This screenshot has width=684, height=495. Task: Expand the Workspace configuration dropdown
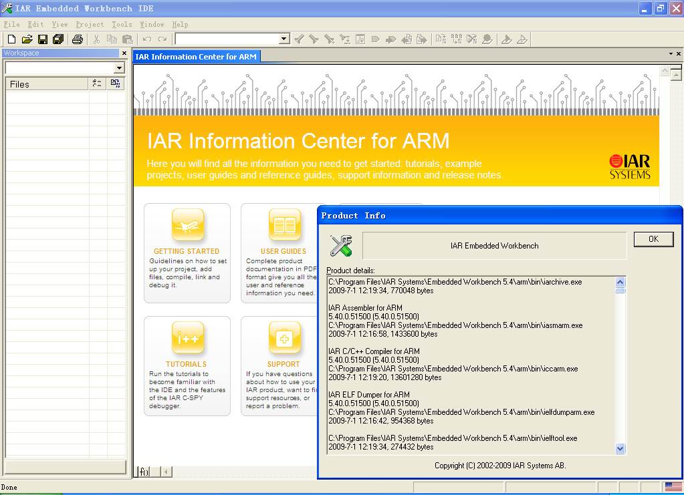119,68
